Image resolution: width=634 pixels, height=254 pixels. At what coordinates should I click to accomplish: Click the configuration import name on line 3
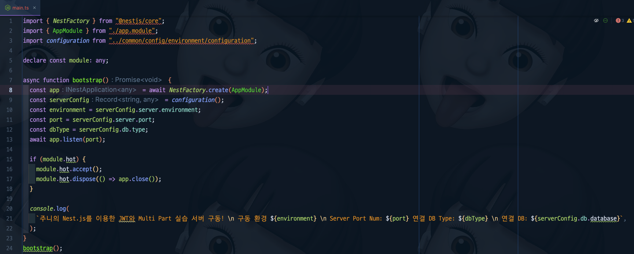click(68, 41)
